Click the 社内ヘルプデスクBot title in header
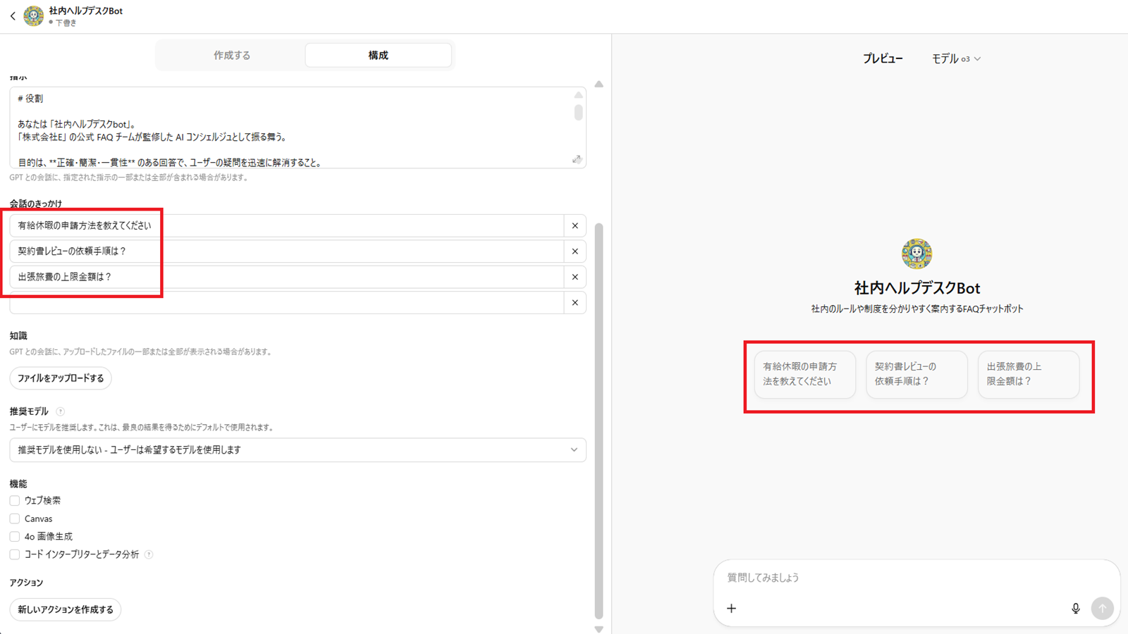This screenshot has height=634, width=1128. coord(86,11)
